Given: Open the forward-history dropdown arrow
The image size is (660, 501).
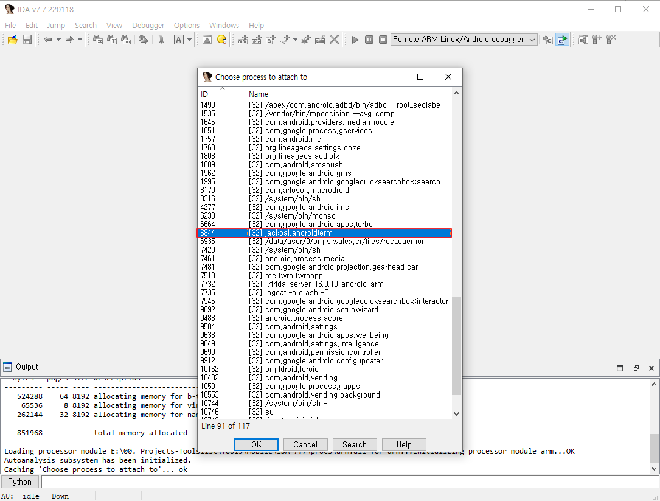Looking at the screenshot, I should (80, 40).
